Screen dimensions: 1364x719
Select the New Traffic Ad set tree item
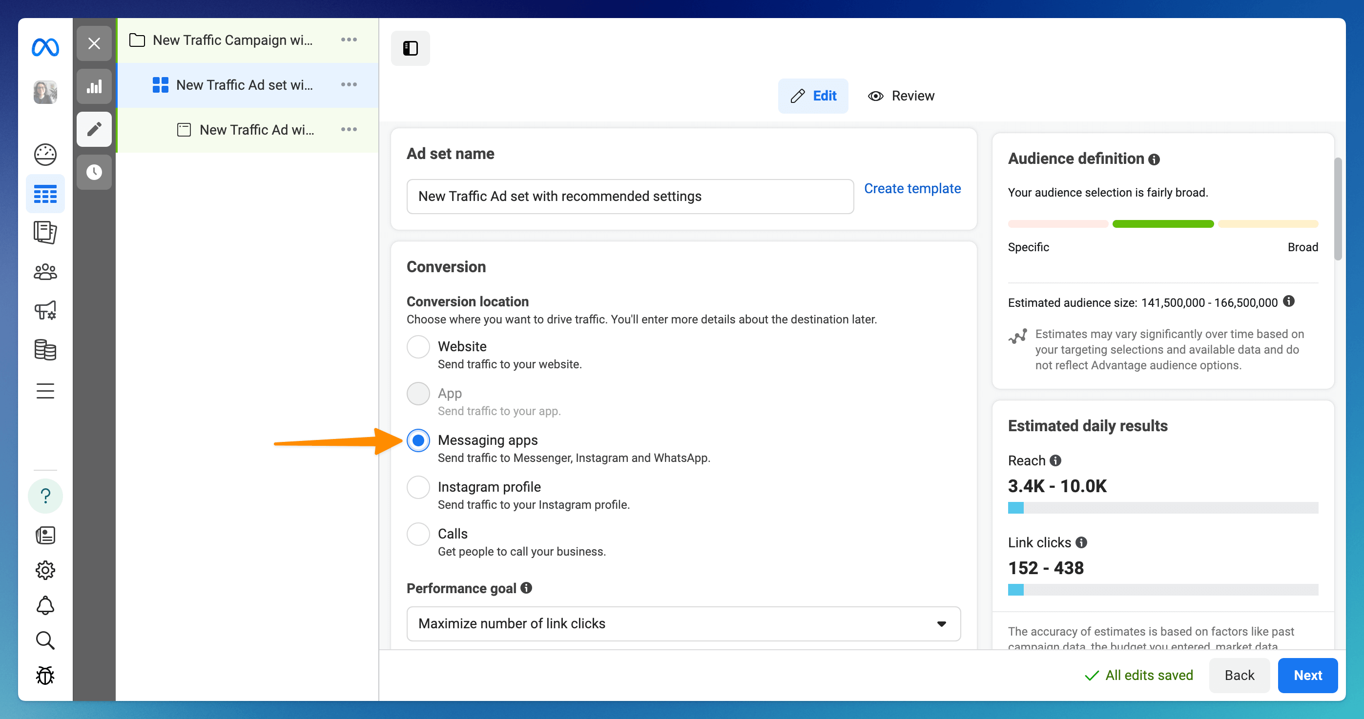[x=244, y=85]
